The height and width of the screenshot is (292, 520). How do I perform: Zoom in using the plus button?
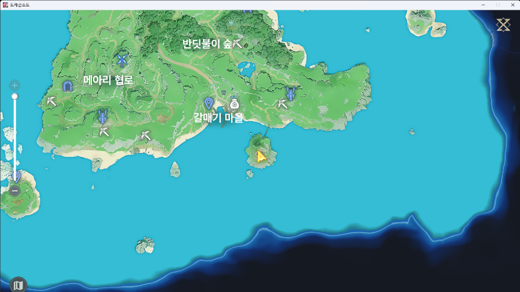pos(15,85)
